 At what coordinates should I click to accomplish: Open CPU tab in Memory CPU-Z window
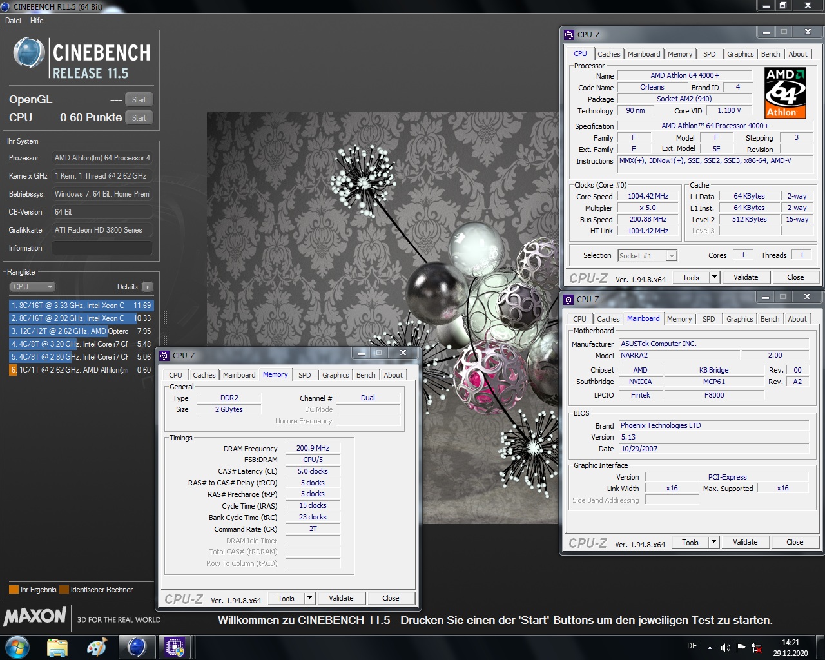[x=175, y=375]
